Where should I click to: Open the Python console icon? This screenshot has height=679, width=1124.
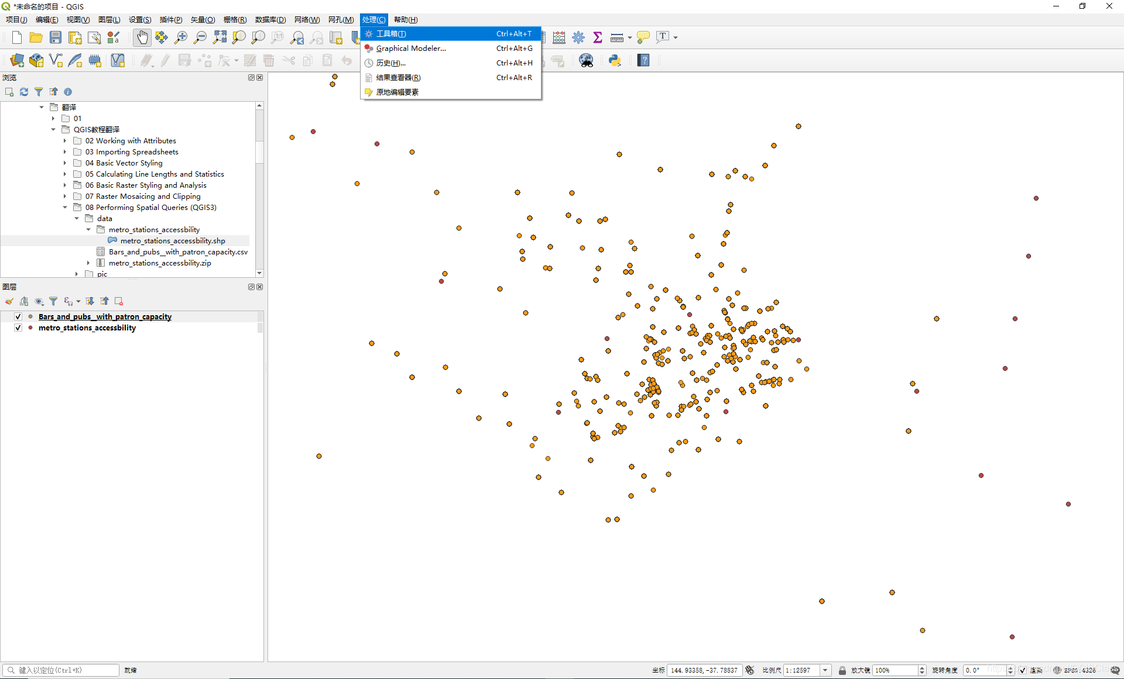[615, 60]
